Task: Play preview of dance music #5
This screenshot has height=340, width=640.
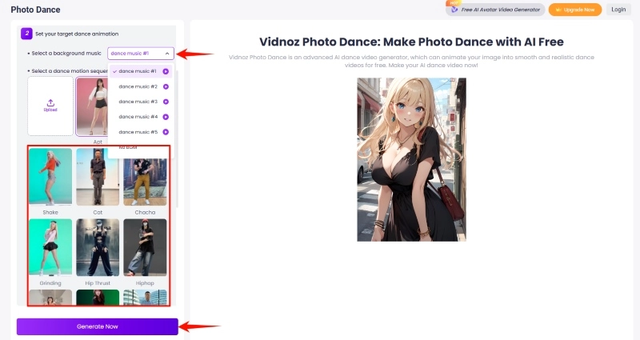Action: coord(166,132)
